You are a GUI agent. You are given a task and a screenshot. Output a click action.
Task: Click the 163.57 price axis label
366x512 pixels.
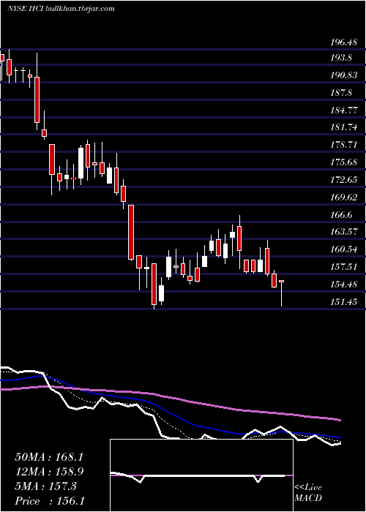click(343, 232)
